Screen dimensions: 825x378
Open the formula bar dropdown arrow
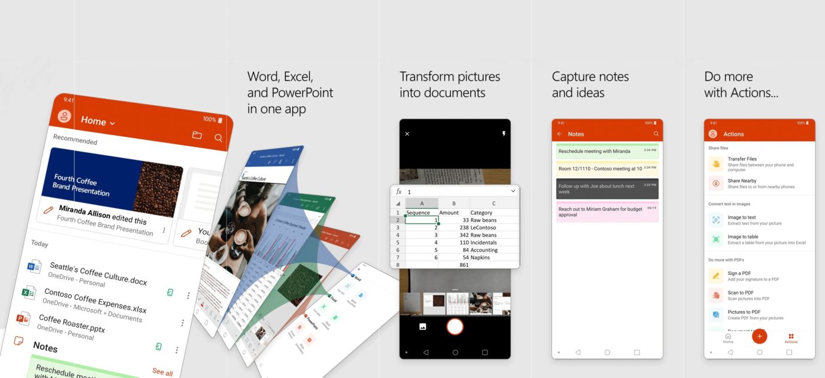513,191
